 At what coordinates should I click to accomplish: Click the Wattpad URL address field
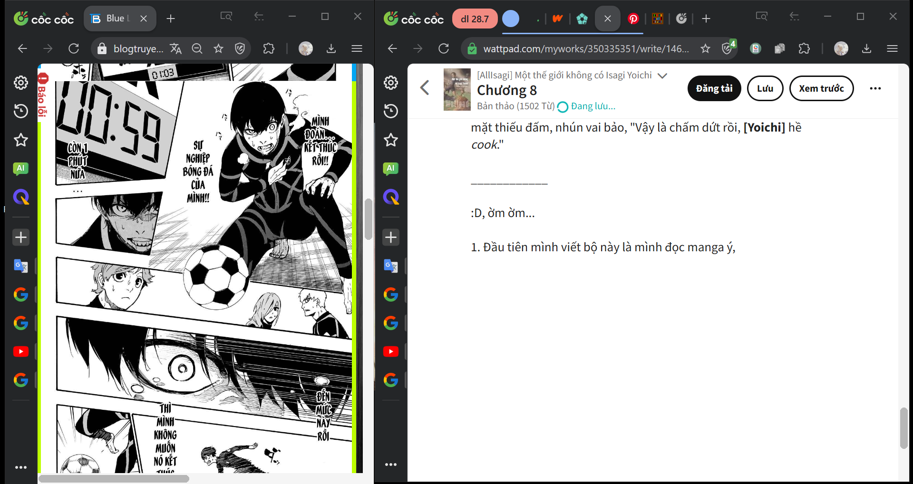(586, 48)
